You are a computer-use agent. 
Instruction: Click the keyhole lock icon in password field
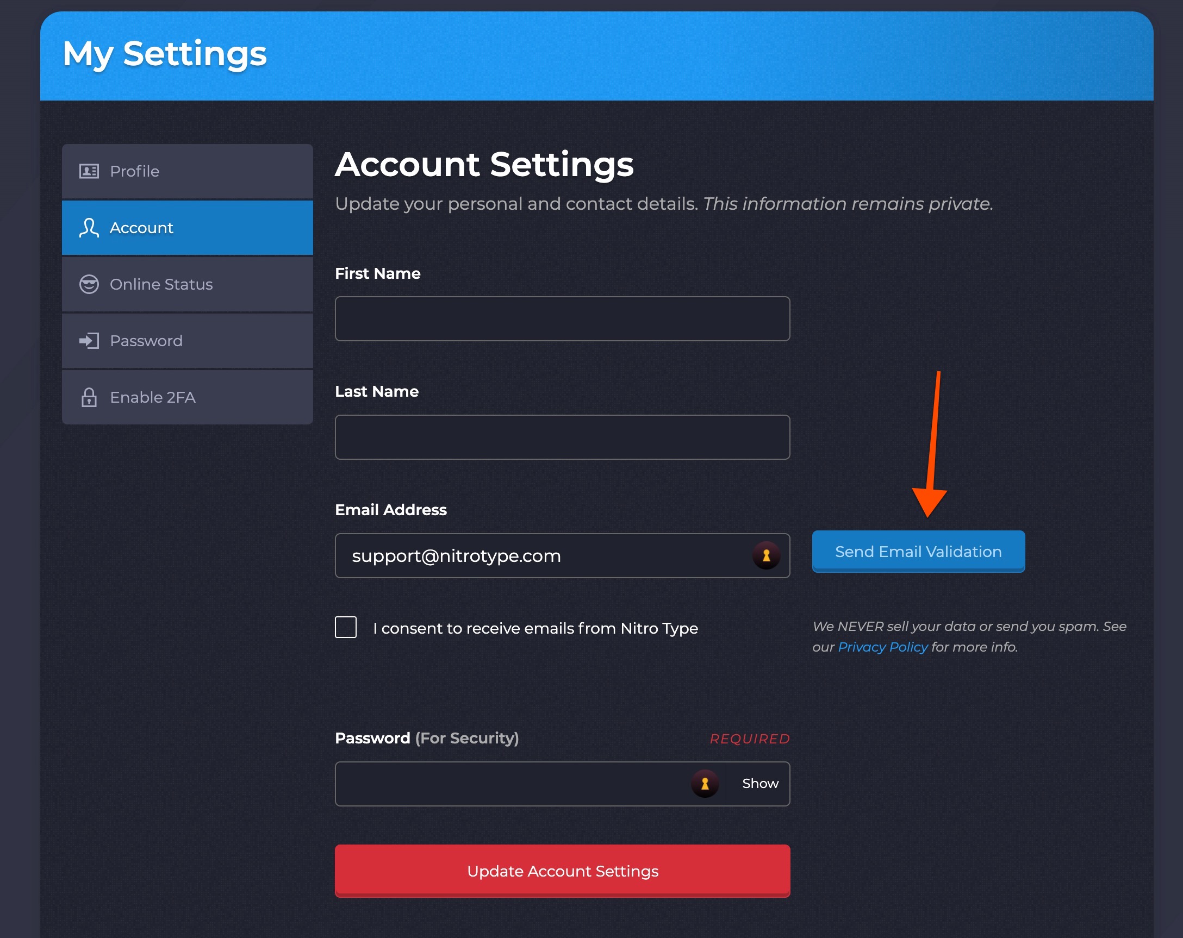pyautogui.click(x=705, y=784)
